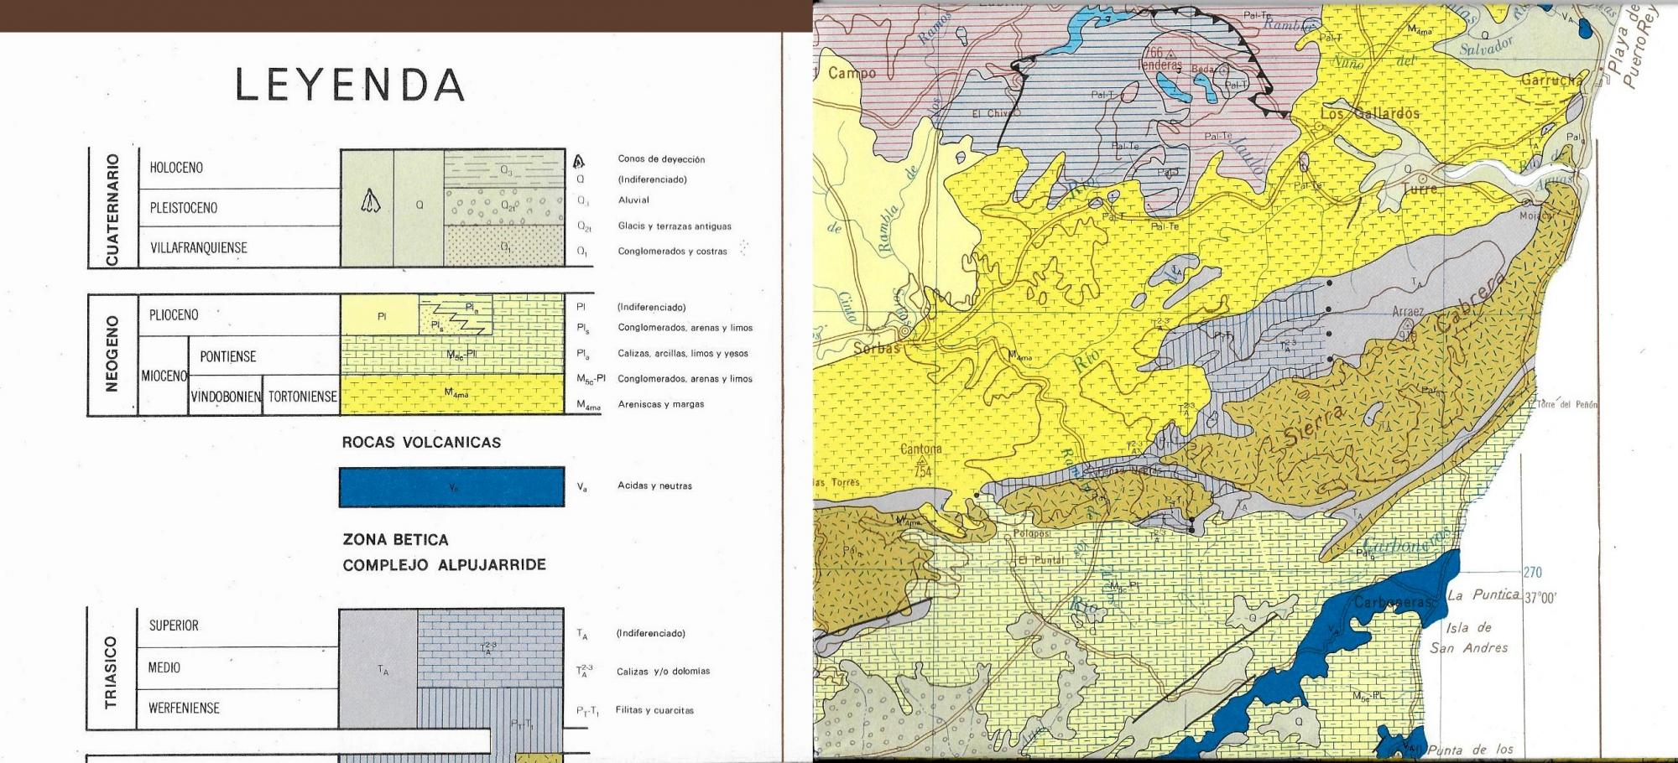Click the "Sorbas" town label on the map
Image resolution: width=1678 pixels, height=763 pixels.
876,349
